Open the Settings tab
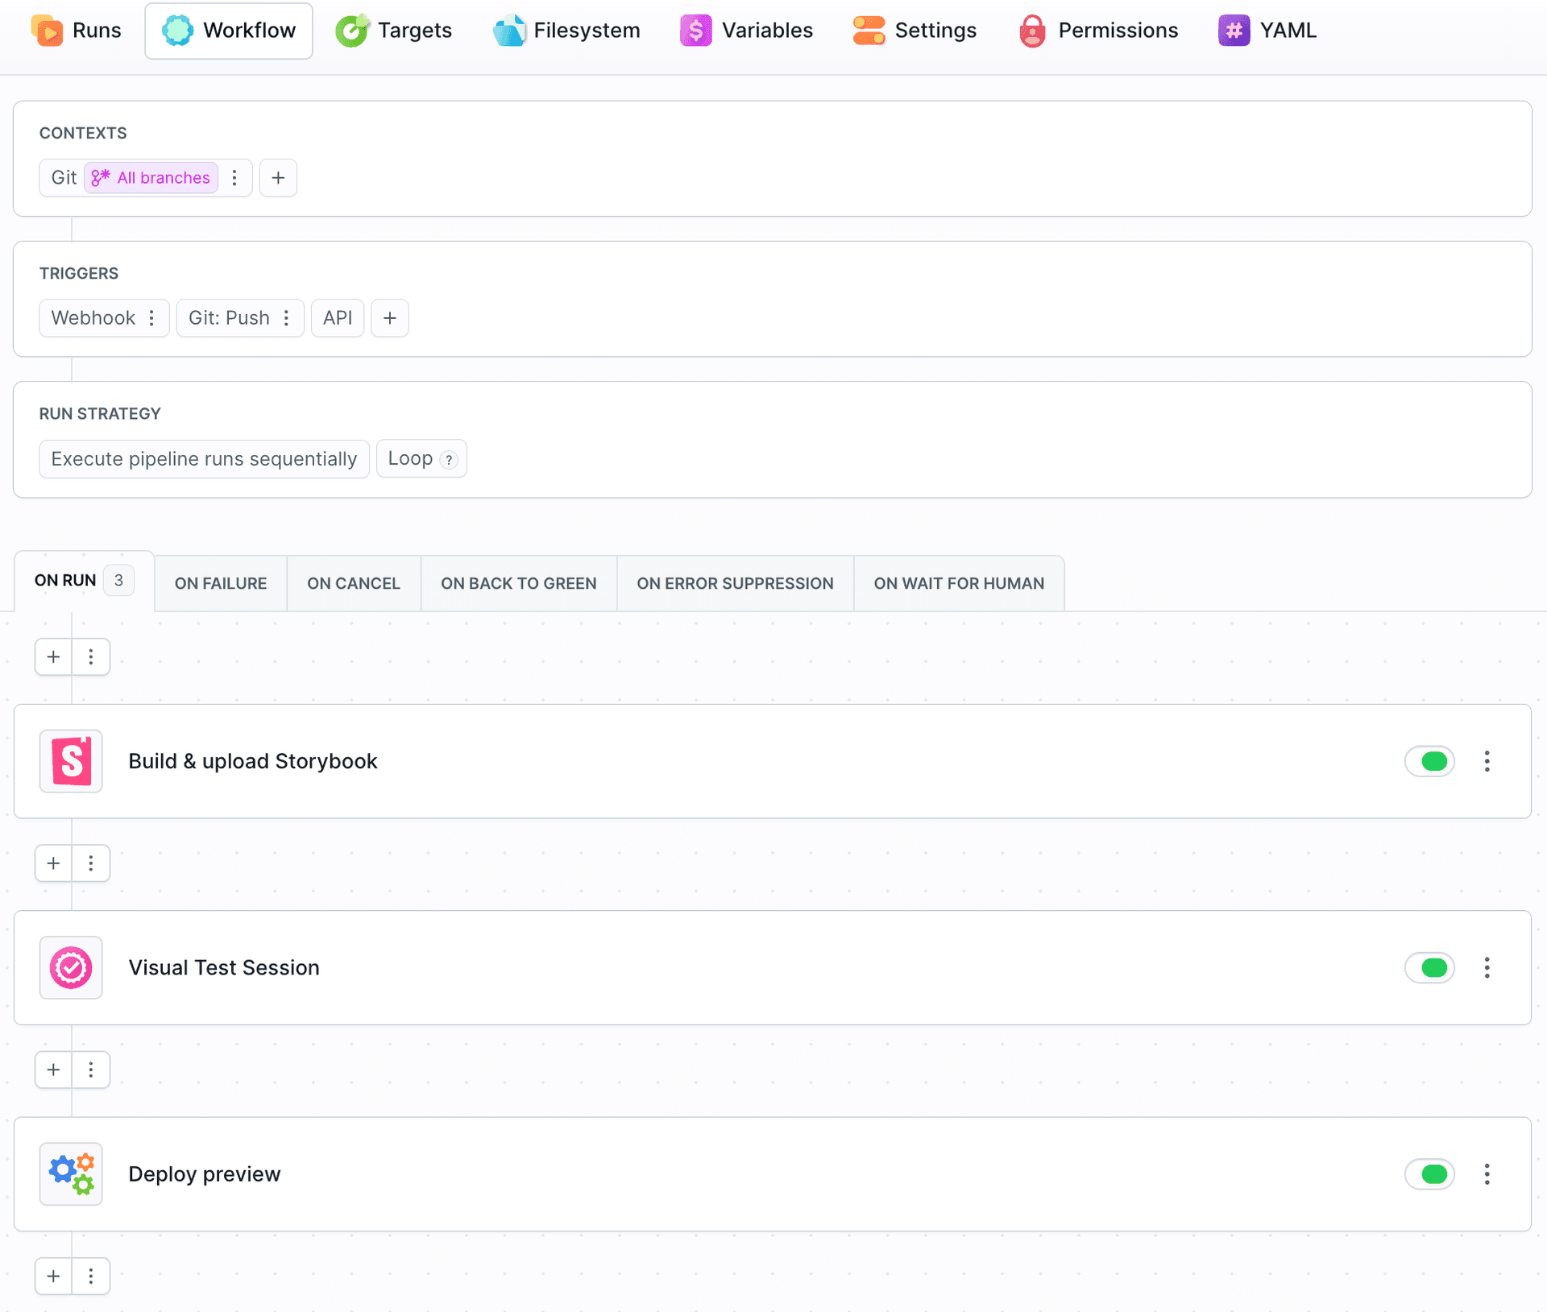 [x=915, y=31]
